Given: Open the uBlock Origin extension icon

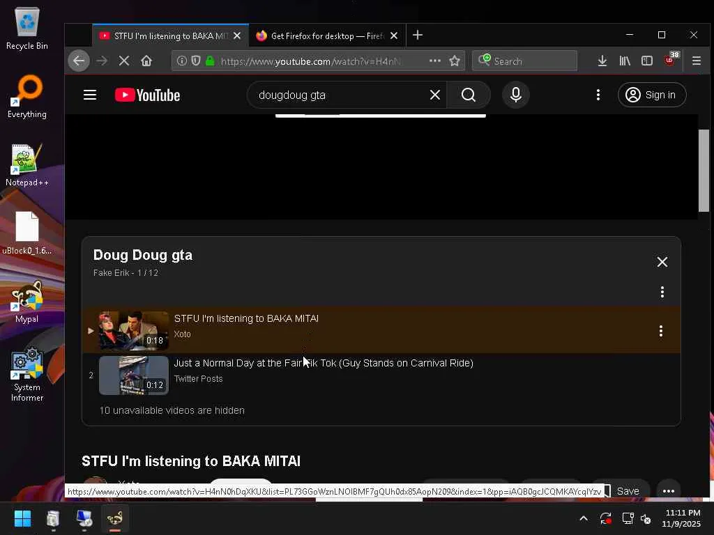Looking at the screenshot, I should pyautogui.click(x=671, y=59).
